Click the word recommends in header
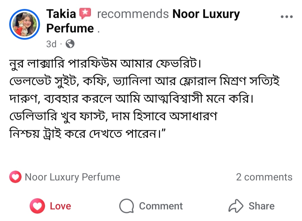This screenshot has height=221, width=302. pyautogui.click(x=133, y=14)
